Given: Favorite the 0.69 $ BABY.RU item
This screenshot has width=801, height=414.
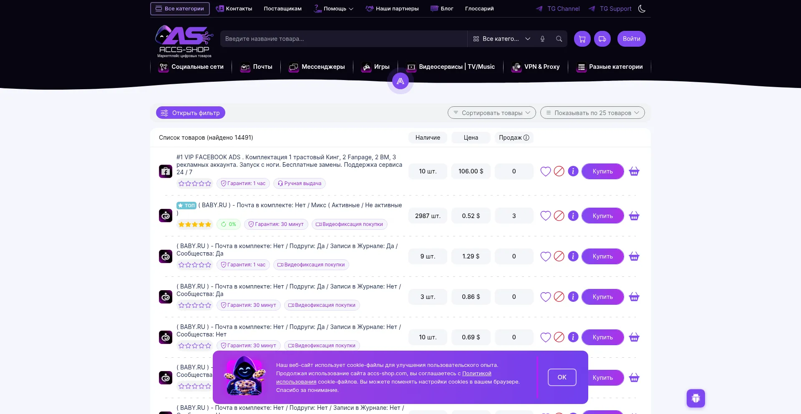Looking at the screenshot, I should [546, 337].
